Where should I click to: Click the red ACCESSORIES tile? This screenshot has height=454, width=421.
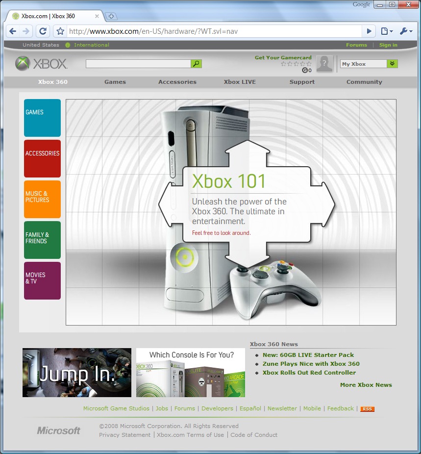(x=42, y=159)
